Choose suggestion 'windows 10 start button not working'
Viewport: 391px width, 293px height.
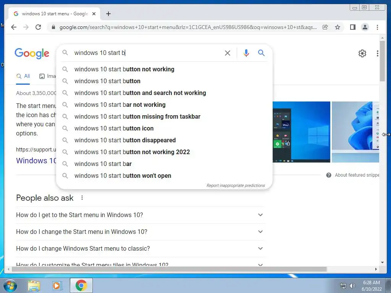click(164, 69)
